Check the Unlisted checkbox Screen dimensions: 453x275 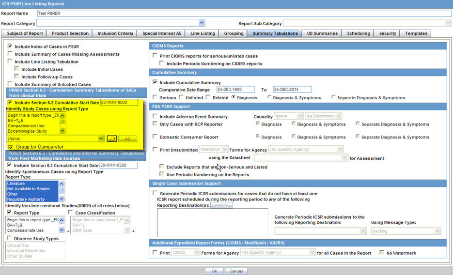(x=181, y=97)
